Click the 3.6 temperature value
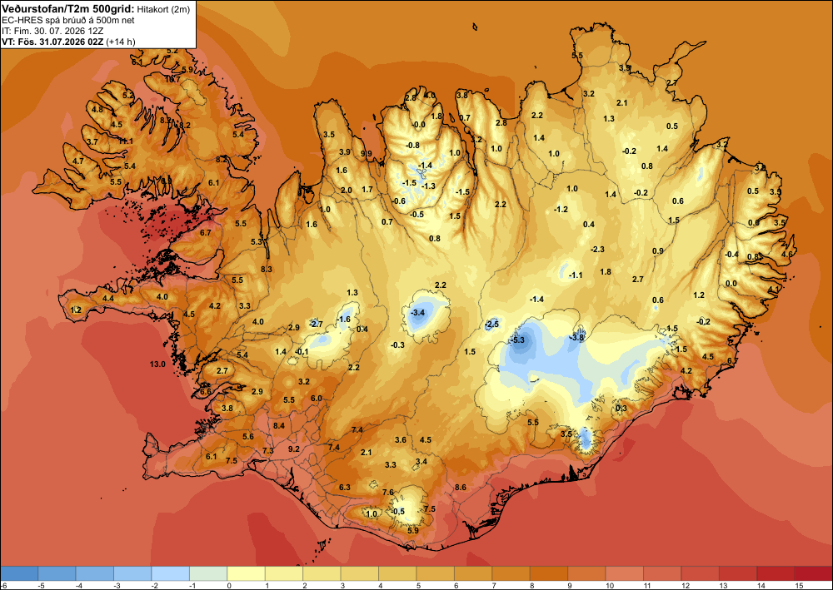This screenshot has width=833, height=590. (x=401, y=440)
